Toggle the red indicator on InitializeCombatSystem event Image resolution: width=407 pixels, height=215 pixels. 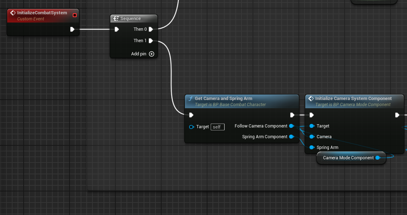pos(75,15)
